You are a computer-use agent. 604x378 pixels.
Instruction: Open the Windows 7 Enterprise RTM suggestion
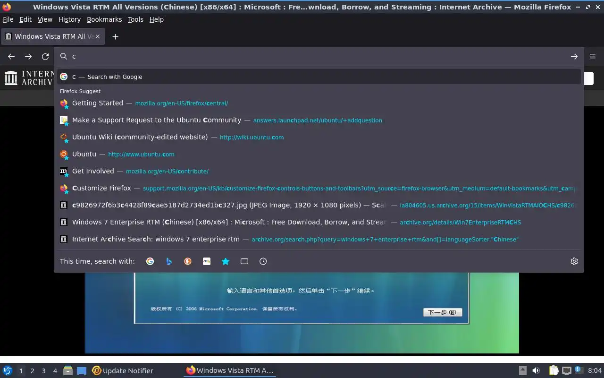click(x=319, y=222)
